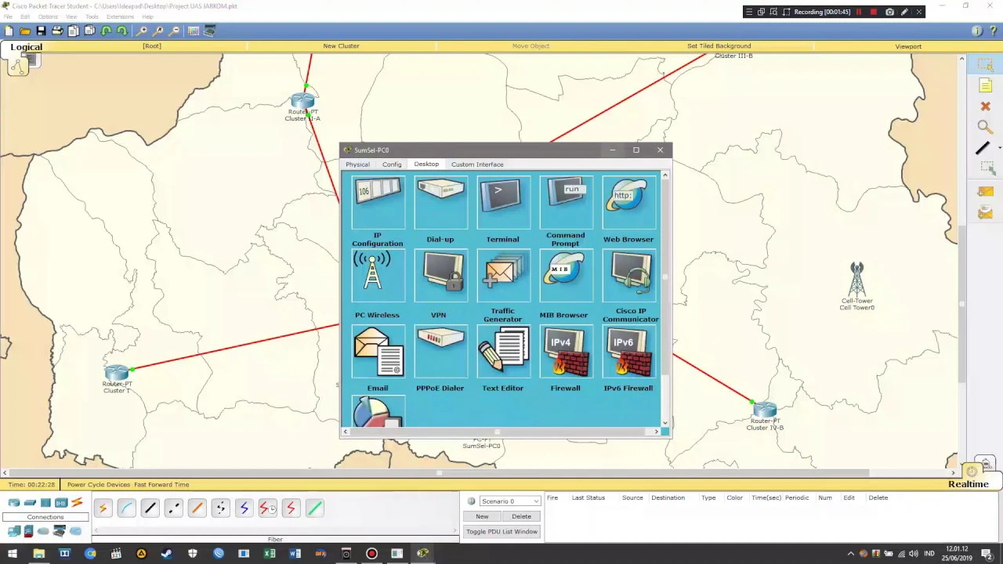Viewport: 1003px width, 564px height.
Task: Click the New scenario button
Action: point(482,516)
